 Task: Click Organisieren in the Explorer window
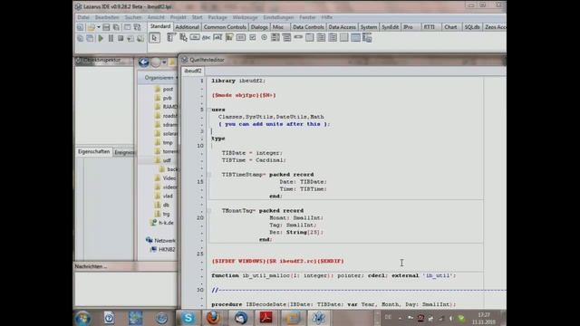click(160, 78)
